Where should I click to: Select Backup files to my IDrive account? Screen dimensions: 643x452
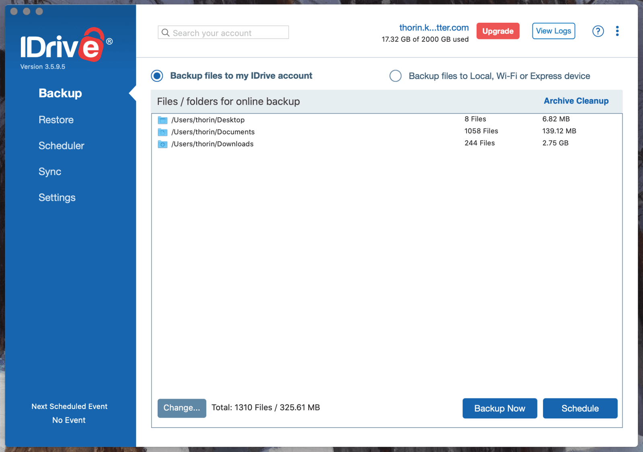pyautogui.click(x=157, y=76)
